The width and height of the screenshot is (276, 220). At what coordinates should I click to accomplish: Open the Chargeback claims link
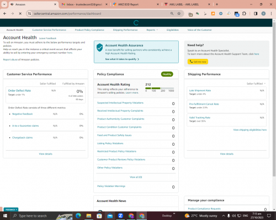(x=22, y=137)
